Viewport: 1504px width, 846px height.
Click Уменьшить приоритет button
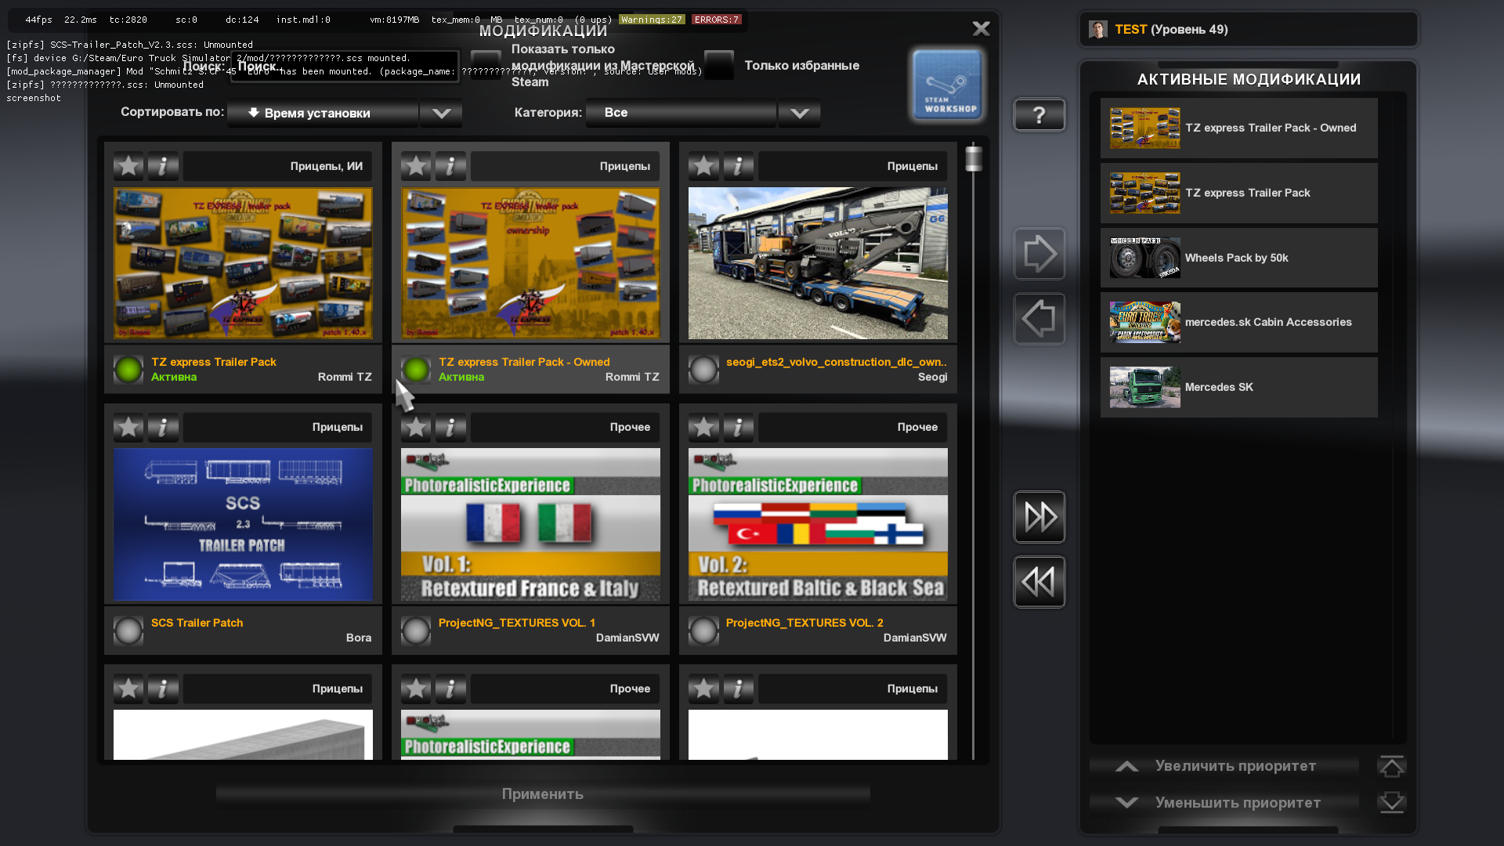[x=1224, y=802]
